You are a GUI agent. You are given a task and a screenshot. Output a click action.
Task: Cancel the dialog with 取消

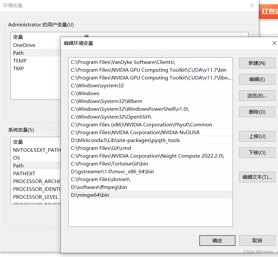[257, 240]
